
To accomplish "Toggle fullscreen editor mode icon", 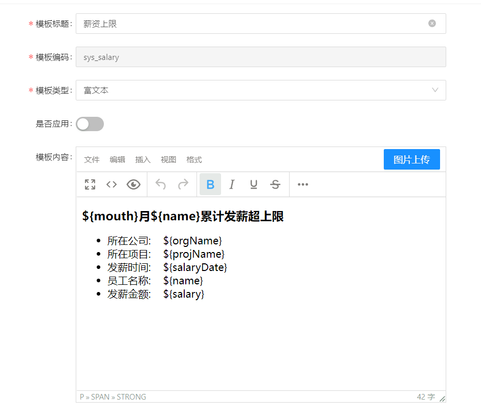I will coord(90,184).
